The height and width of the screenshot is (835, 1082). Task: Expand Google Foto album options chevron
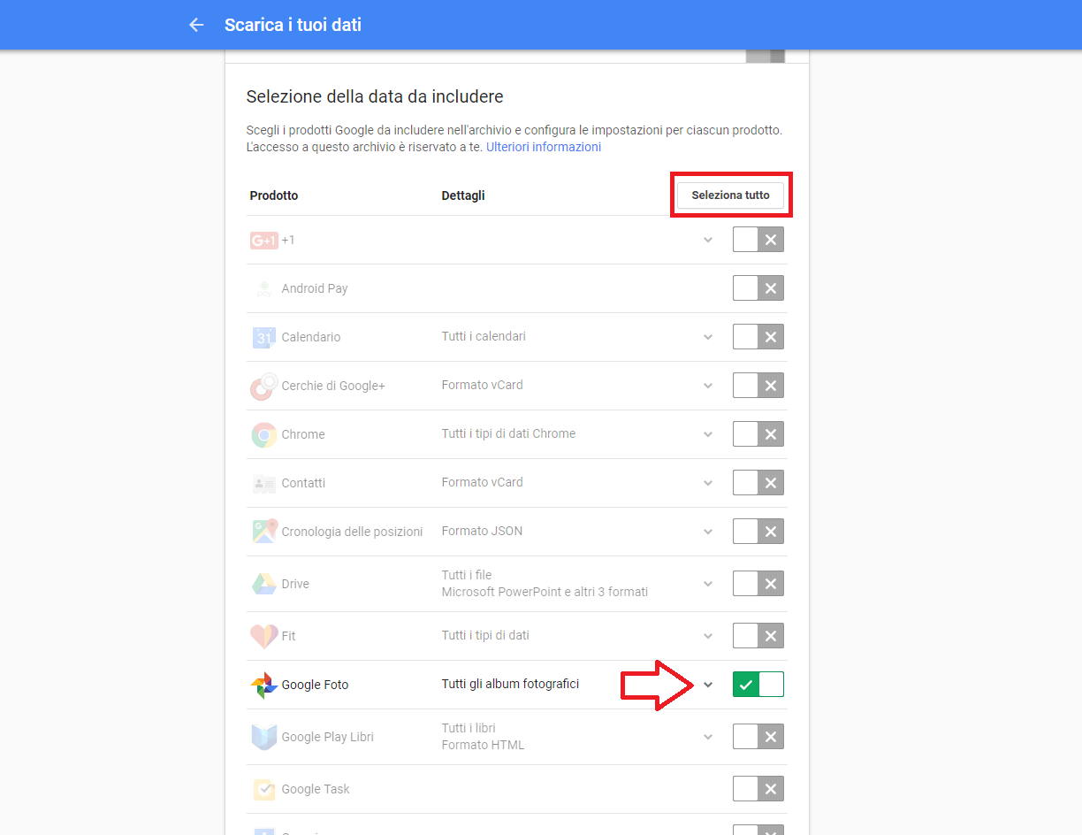(x=708, y=685)
